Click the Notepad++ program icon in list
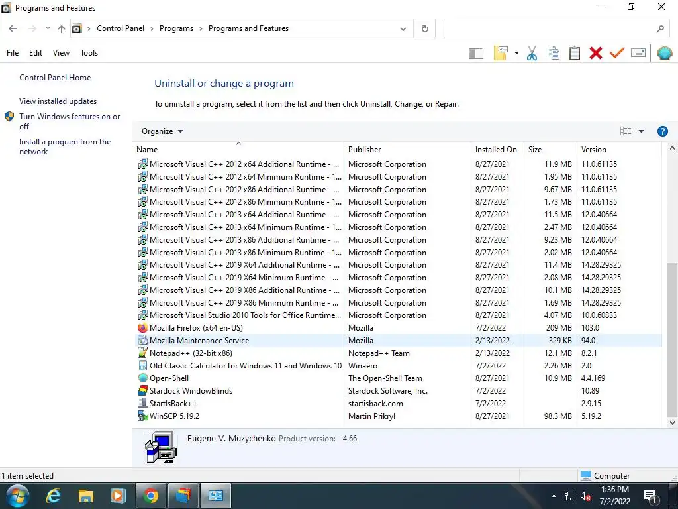Screen dimensions: 678x509 coord(142,353)
